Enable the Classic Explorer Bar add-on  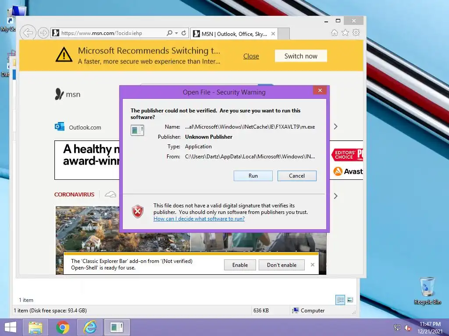[240, 265]
